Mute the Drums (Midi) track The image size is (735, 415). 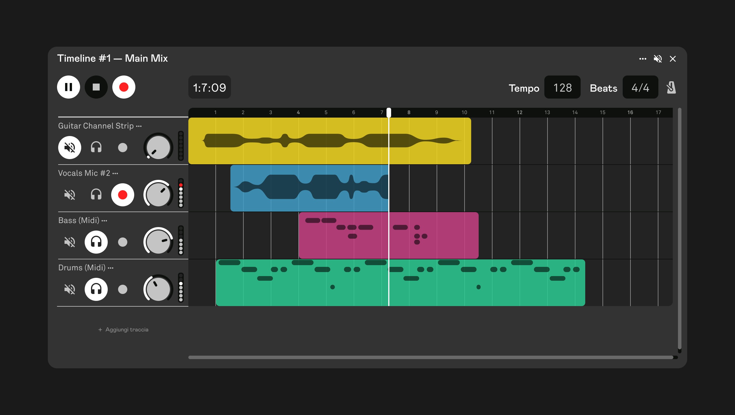70,289
